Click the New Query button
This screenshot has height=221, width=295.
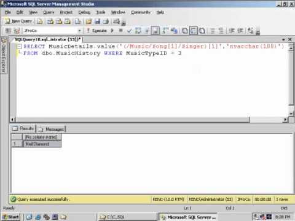click(19, 21)
